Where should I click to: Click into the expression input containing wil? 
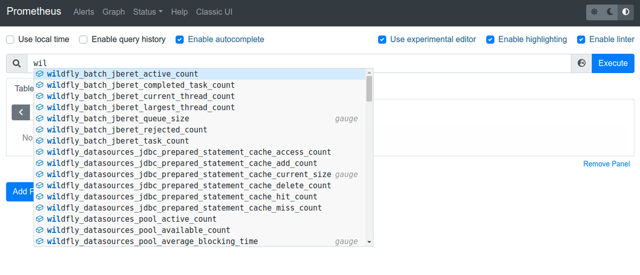click(299, 63)
